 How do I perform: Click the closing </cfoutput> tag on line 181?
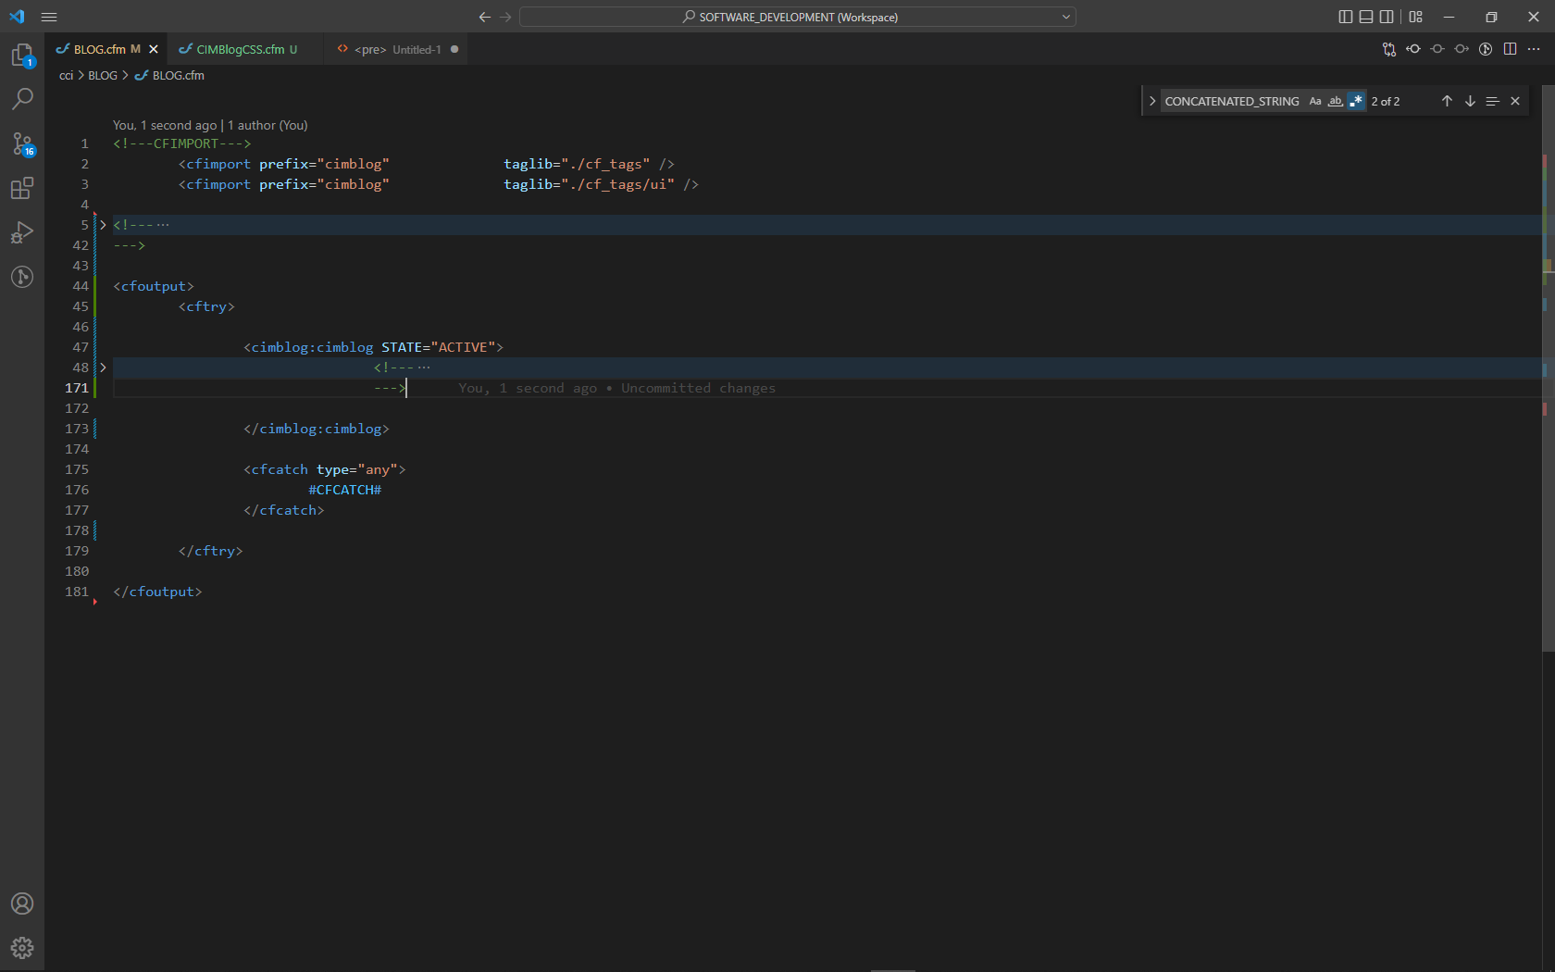(x=157, y=592)
